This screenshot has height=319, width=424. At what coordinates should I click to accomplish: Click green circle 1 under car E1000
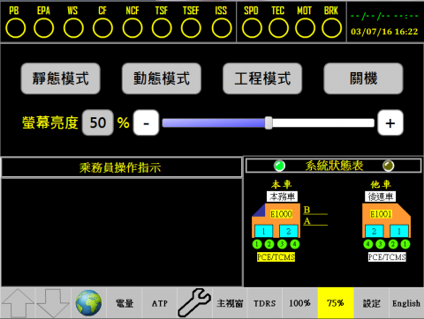pyautogui.click(x=257, y=244)
